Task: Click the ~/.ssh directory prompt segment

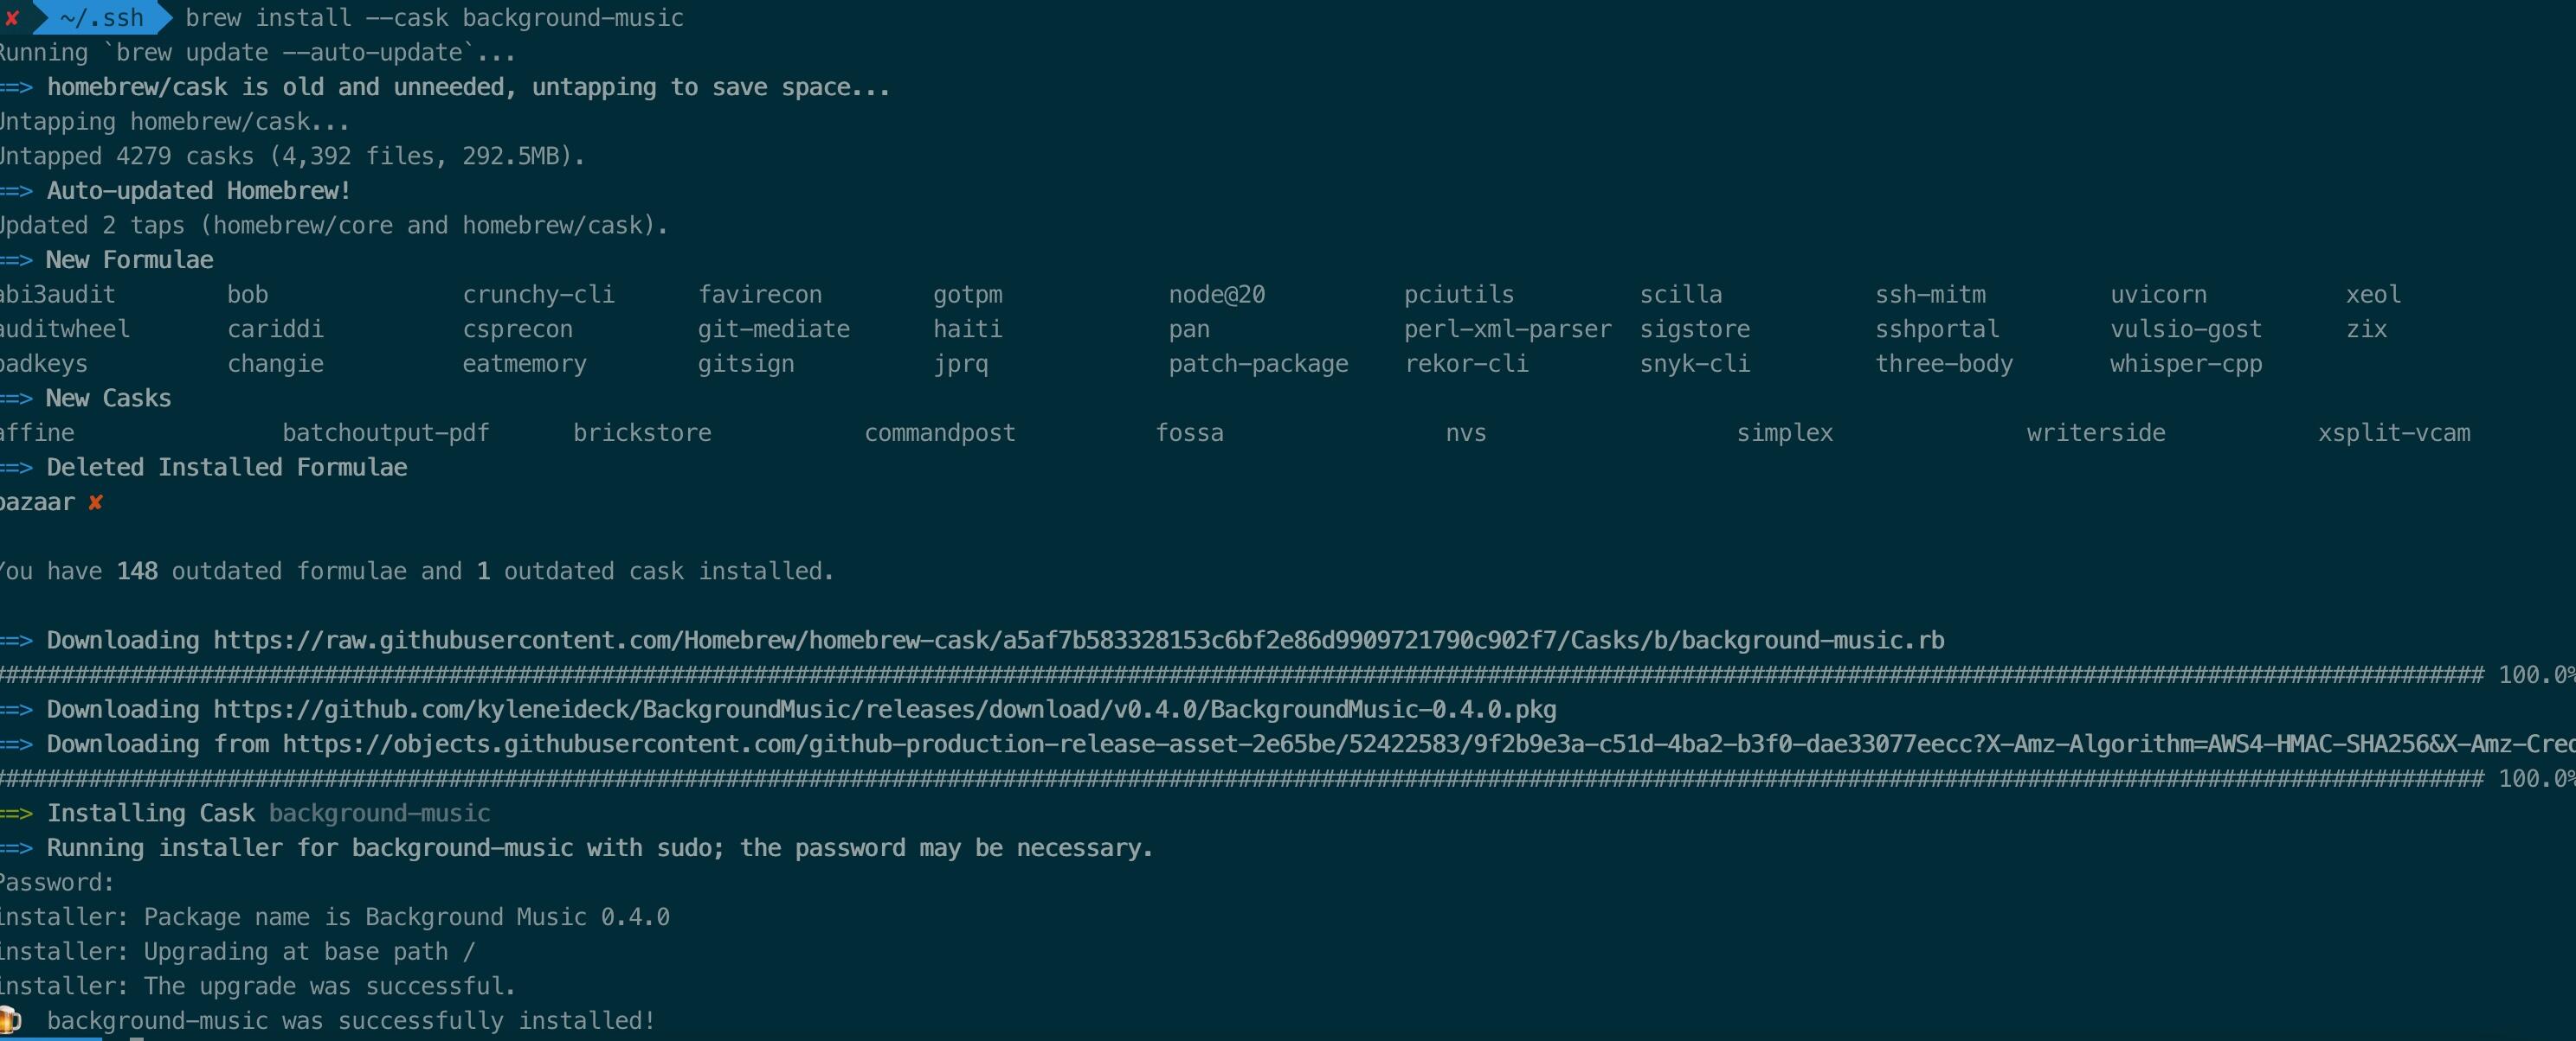Action: 101,18
